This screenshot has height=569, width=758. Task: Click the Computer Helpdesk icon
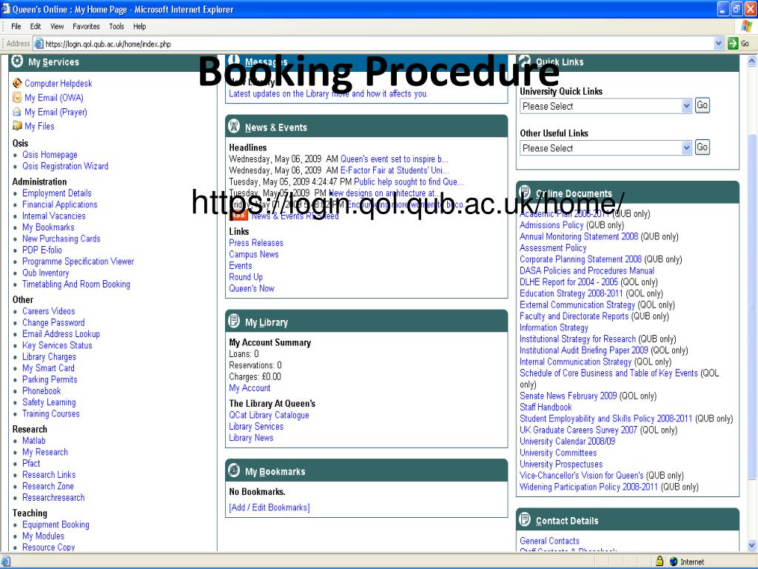[x=17, y=83]
